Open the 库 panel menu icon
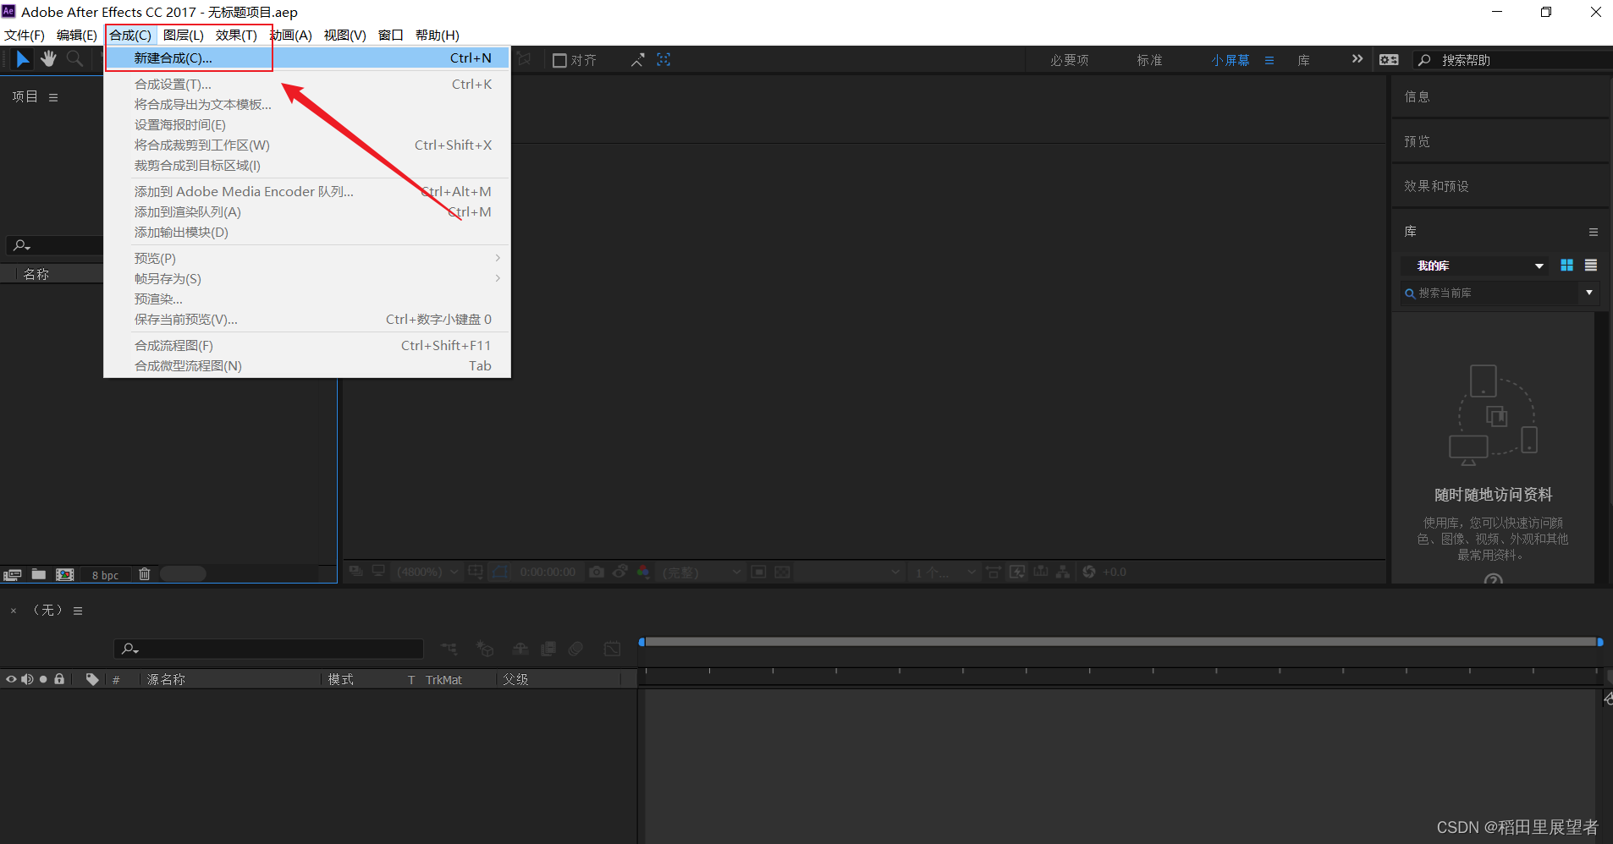 (x=1594, y=232)
